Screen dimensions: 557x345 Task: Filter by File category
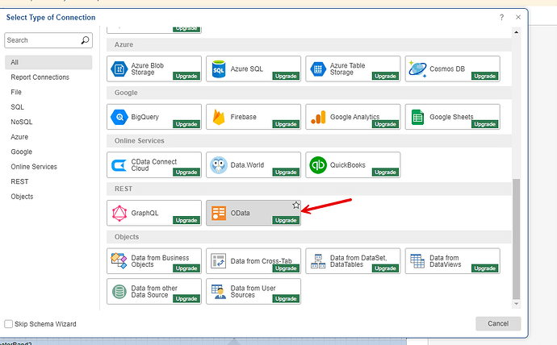[16, 92]
